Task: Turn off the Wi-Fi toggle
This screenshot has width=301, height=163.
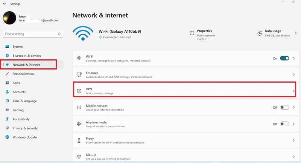Action: pyautogui.click(x=284, y=58)
